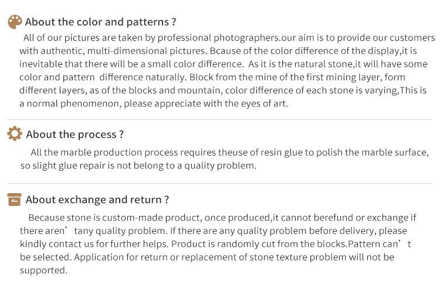Click the line starting "inevitable that there will be"
The width and height of the screenshot is (440, 292).
pyautogui.click(x=226, y=64)
